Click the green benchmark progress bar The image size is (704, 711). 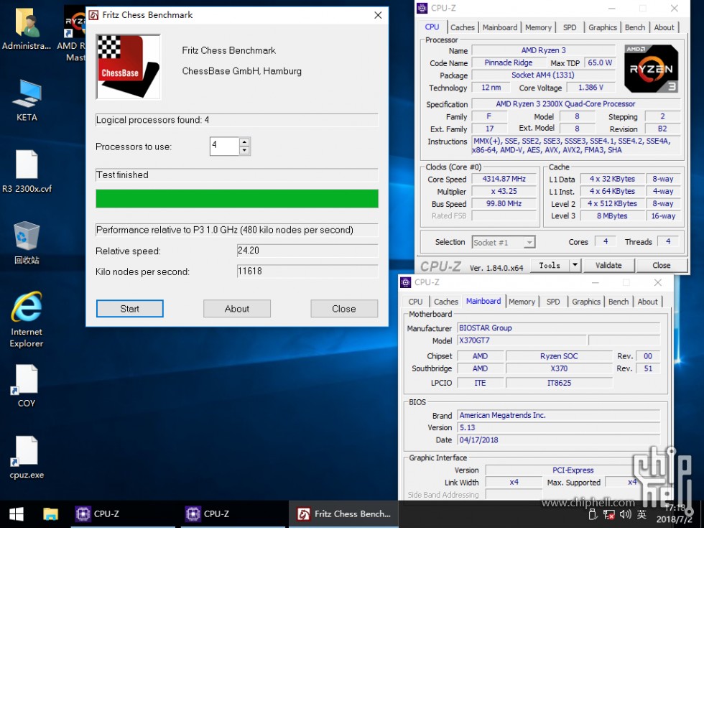point(237,199)
